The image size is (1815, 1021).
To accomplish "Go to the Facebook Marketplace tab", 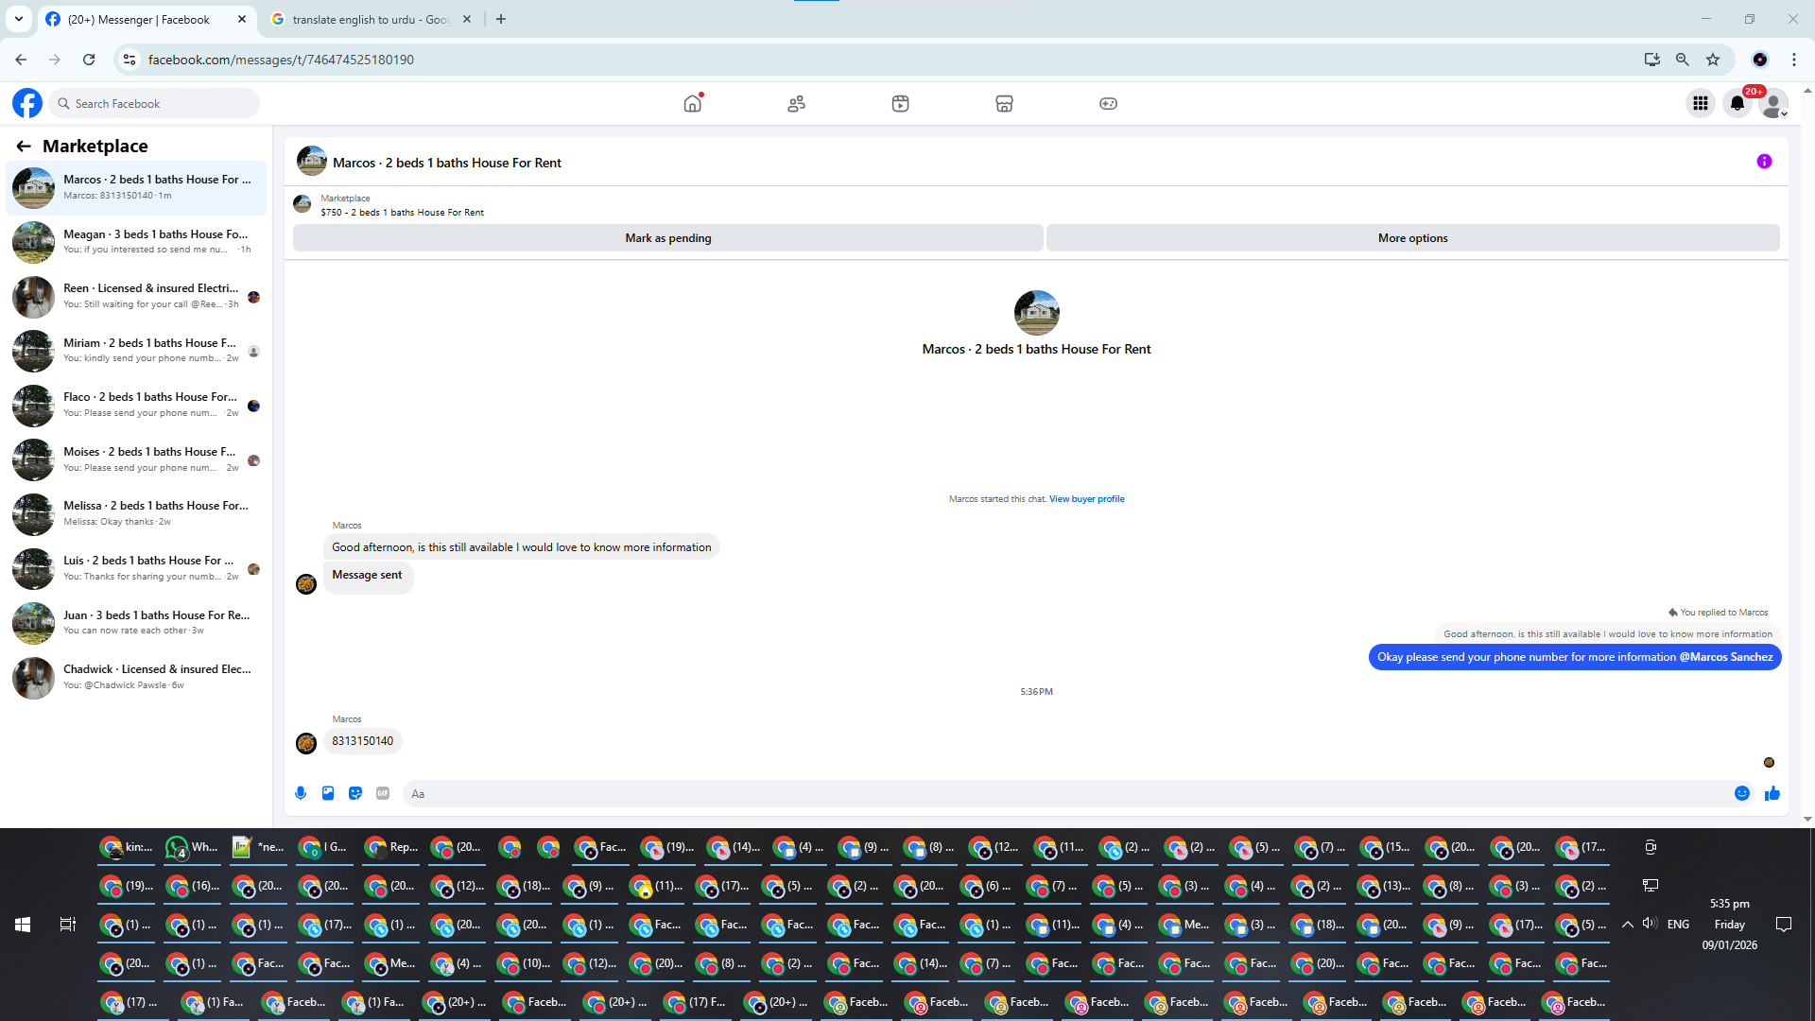I will 1004,103.
